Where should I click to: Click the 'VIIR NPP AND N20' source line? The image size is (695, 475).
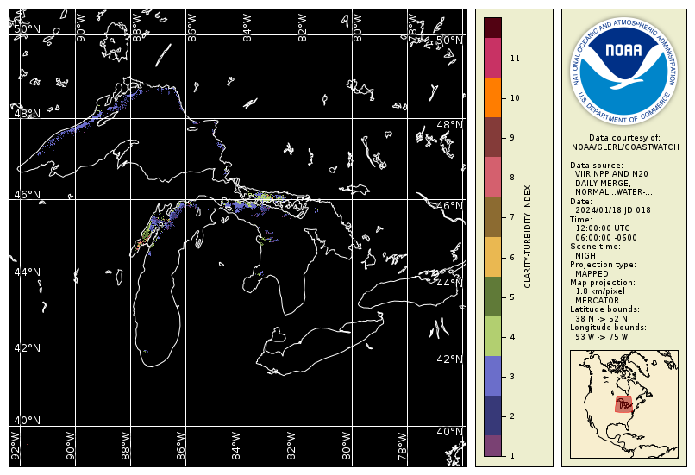click(x=611, y=174)
